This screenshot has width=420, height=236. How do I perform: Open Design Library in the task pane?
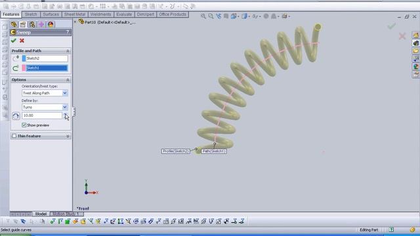tap(415, 43)
